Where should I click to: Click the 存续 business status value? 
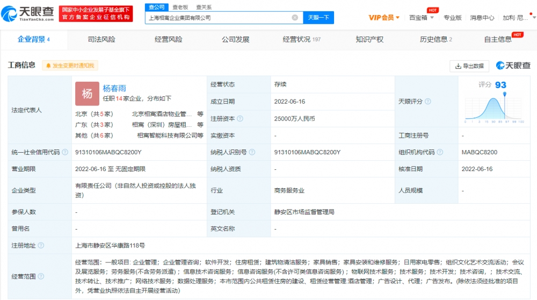280,84
